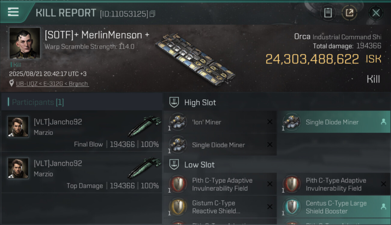Viewport: 391px width, 225px height.
Task: Select the Centus C-Type Large Shield Booster
Action: click(333, 207)
